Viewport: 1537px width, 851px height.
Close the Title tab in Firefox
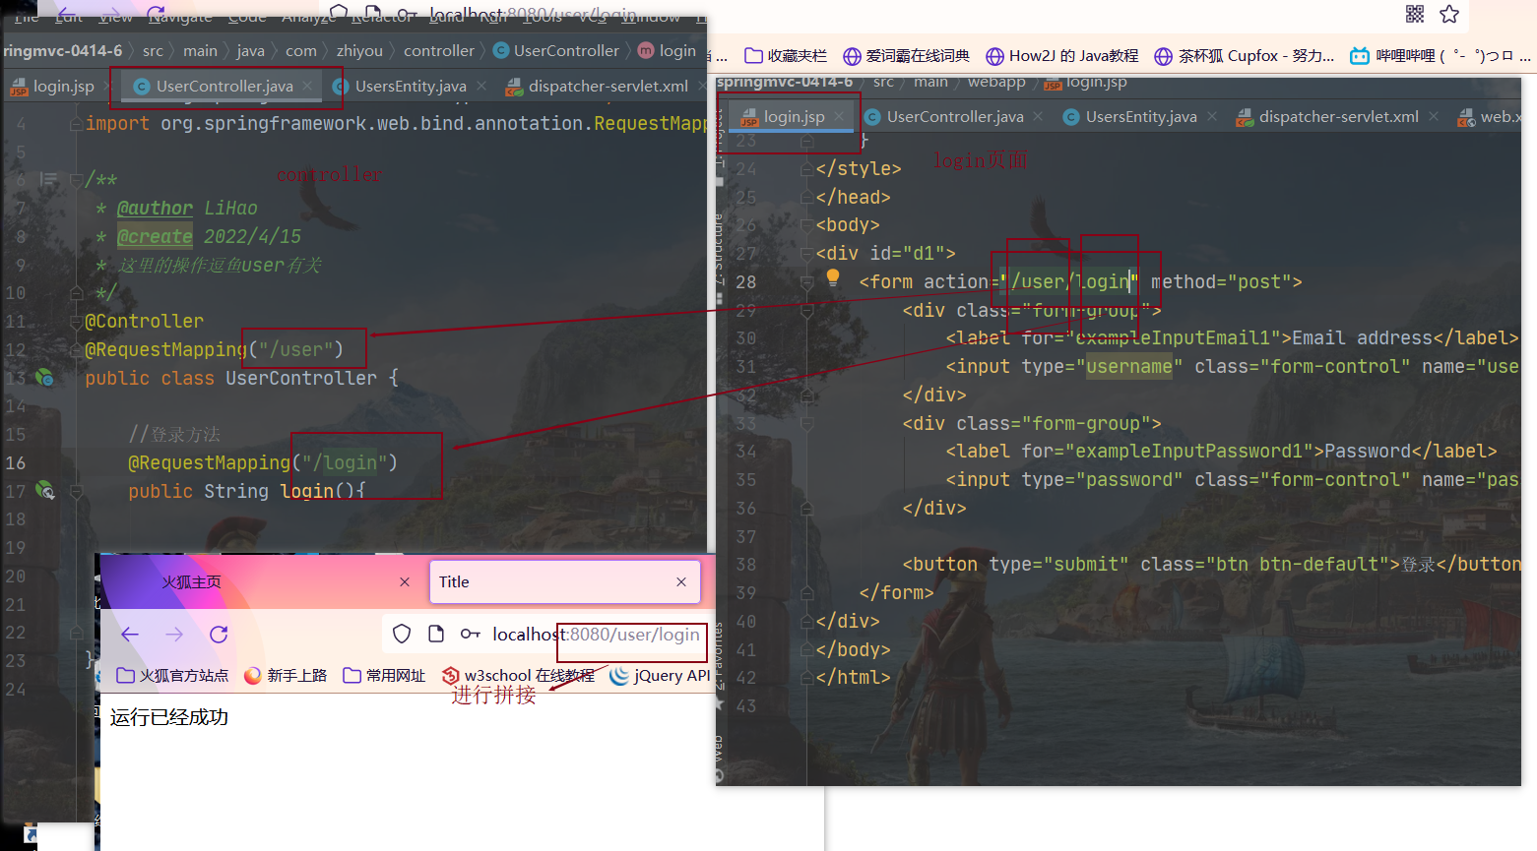[681, 582]
